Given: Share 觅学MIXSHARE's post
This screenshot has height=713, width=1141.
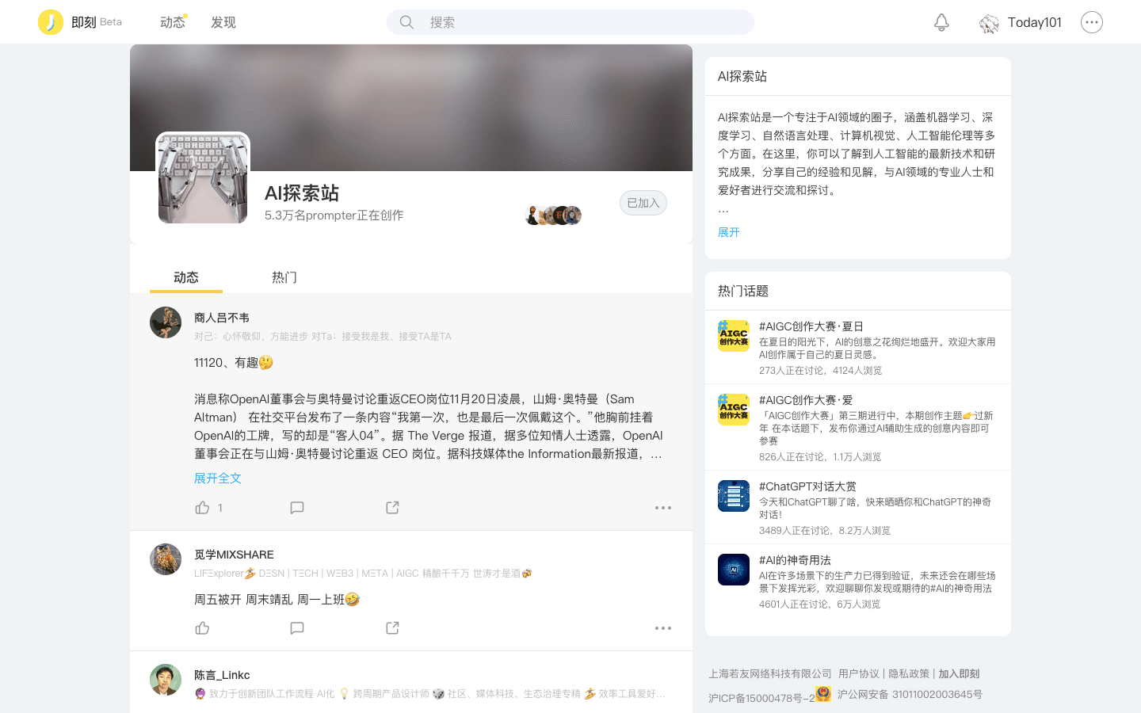Looking at the screenshot, I should [392, 628].
